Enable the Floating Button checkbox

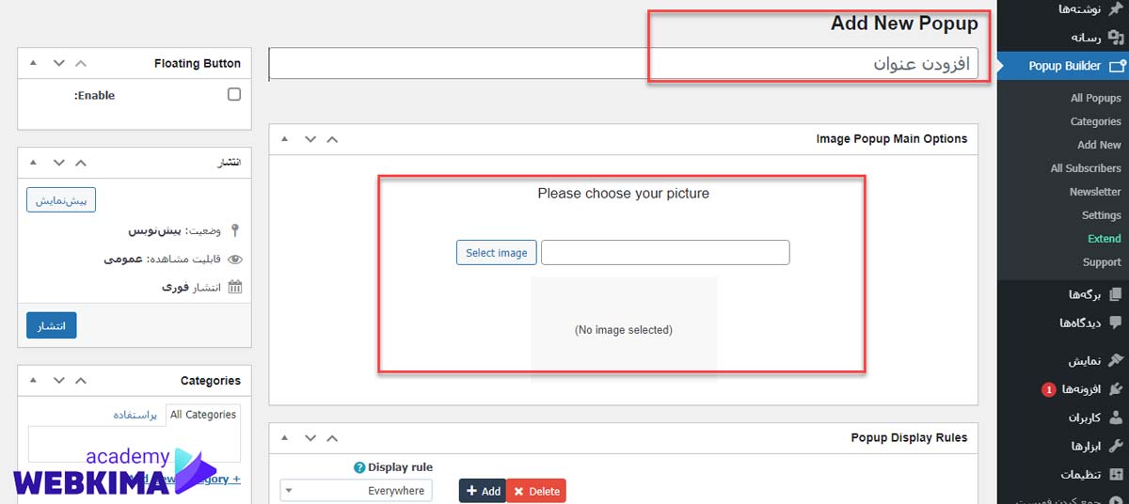coord(234,95)
